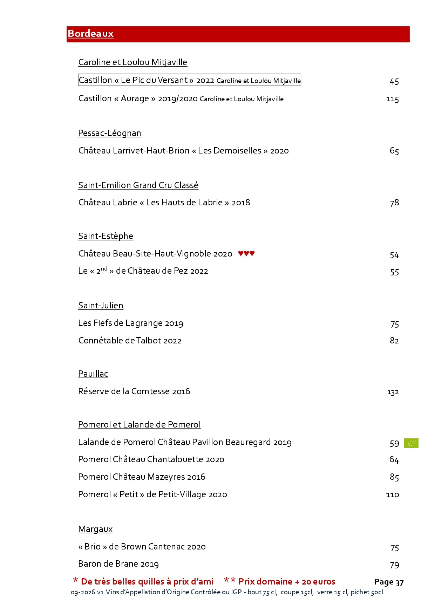
Task: Select the Castillon Aurage 2019/2020 line
Action: (181, 99)
